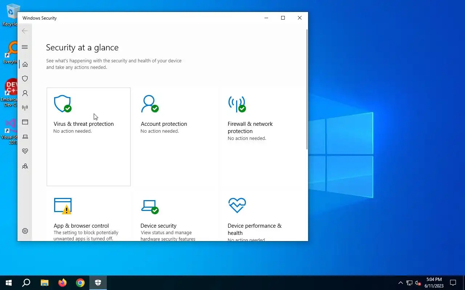Screen dimensions: 465x290
Task: Open Virus & threat protection title
Action: pyautogui.click(x=84, y=124)
